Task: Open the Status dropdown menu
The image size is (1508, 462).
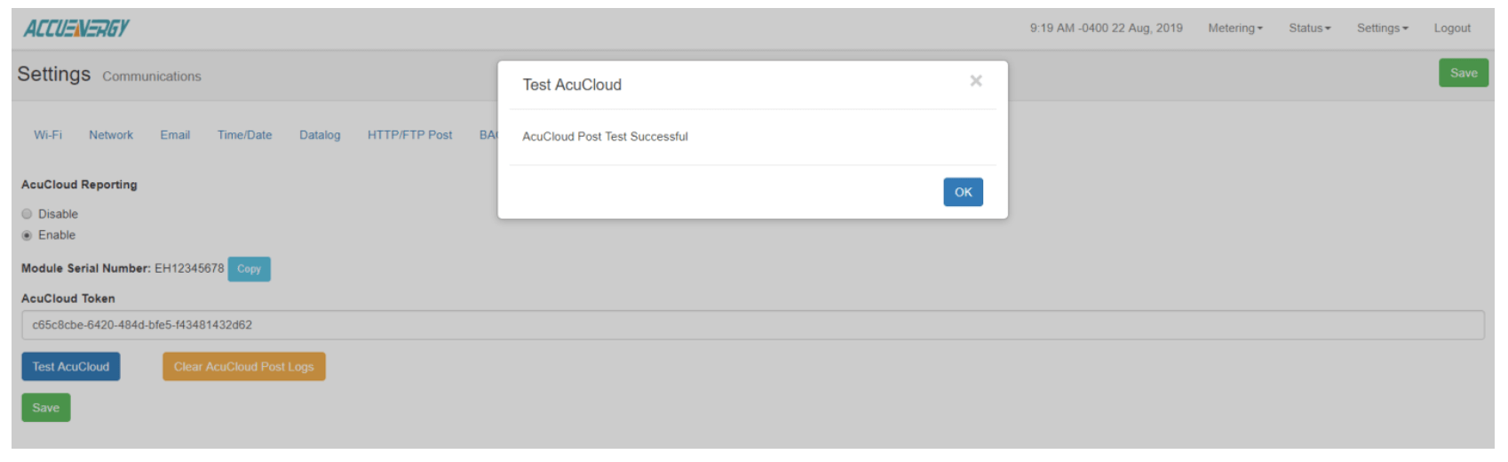Action: tap(1309, 28)
